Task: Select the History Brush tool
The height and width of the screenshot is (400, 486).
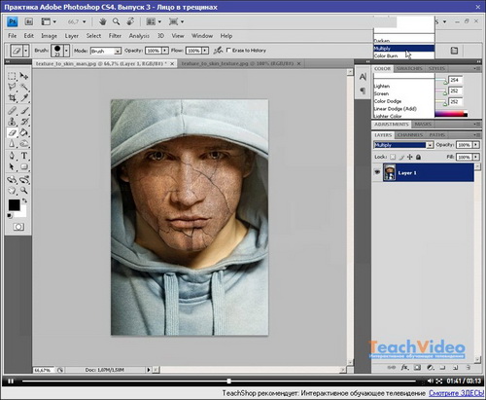Action: tap(24, 122)
